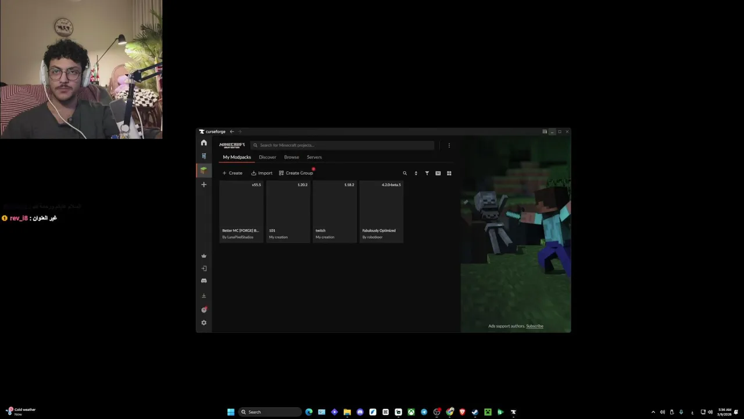Click the sign-in door icon in sidebar

[x=203, y=268]
